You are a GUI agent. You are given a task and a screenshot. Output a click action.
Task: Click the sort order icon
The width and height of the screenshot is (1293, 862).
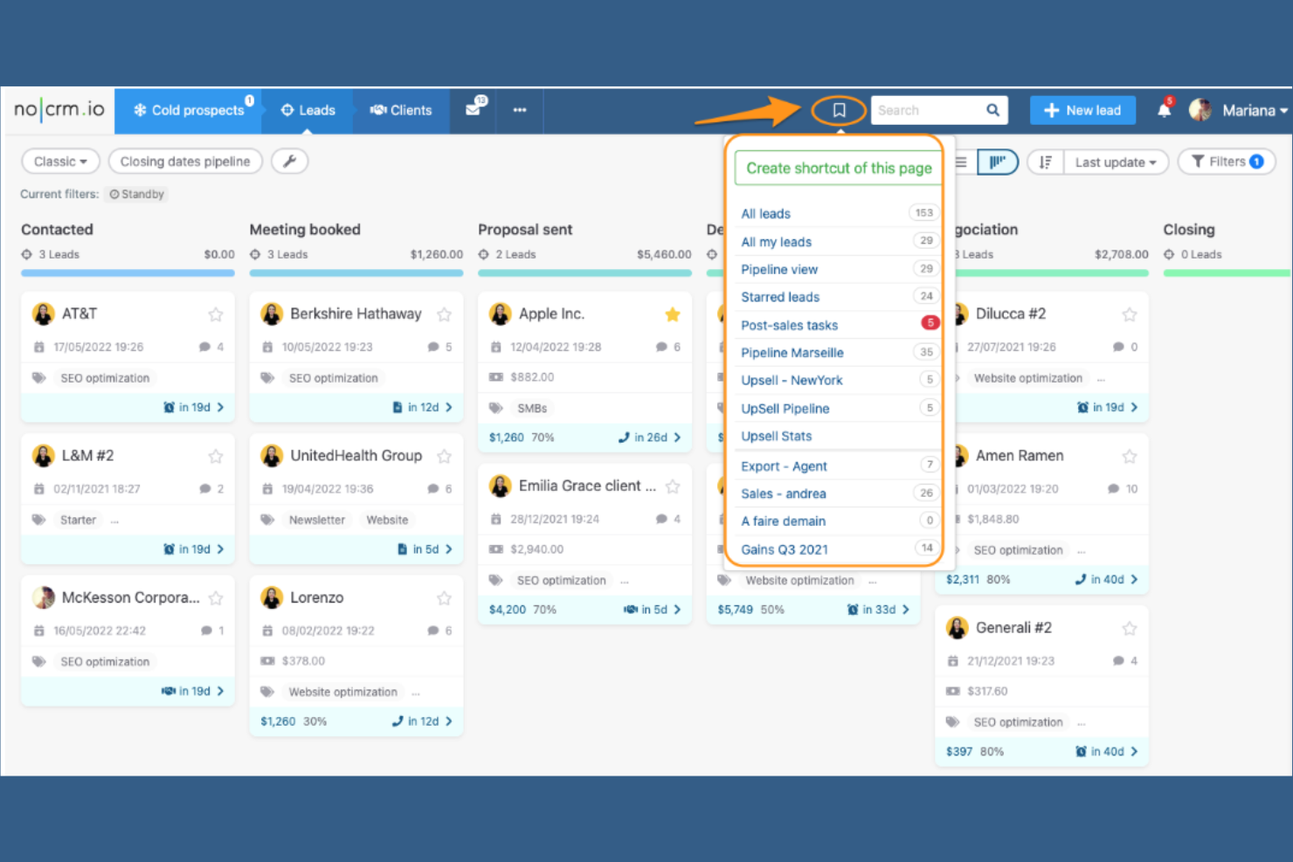click(1045, 162)
